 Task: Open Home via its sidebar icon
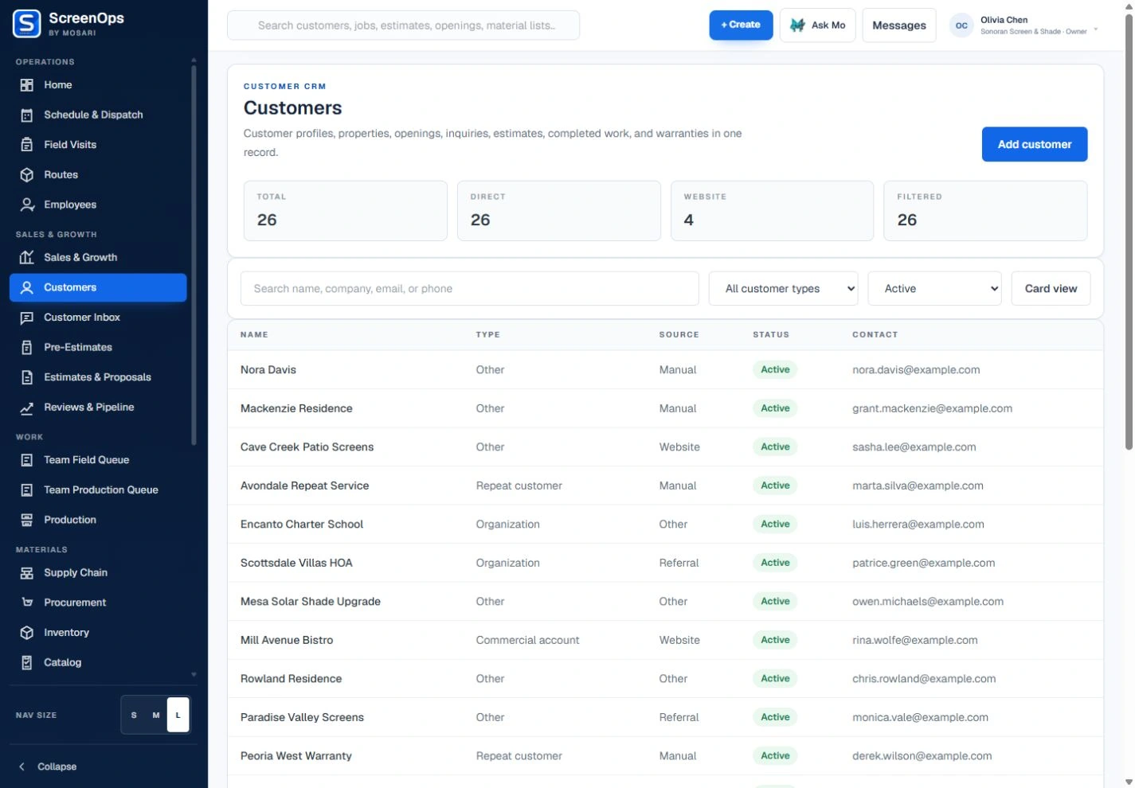pyautogui.click(x=27, y=85)
